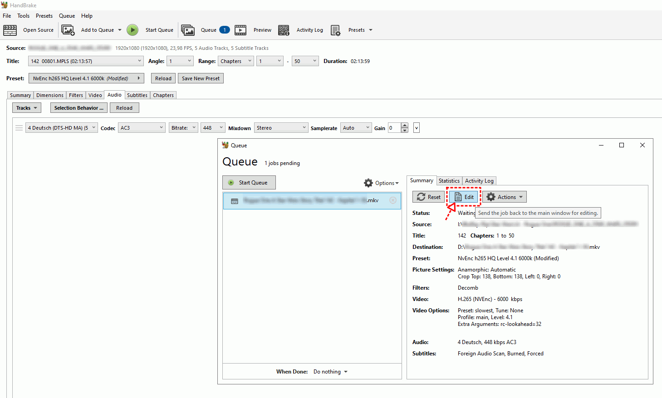Open the end chapter dropdown showing 50

point(305,61)
